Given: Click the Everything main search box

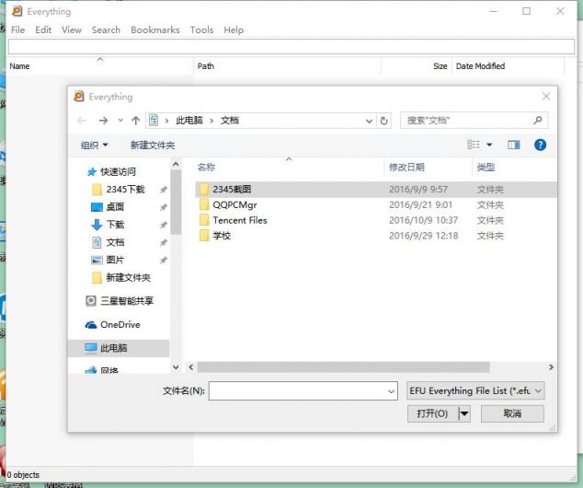Looking at the screenshot, I should click(291, 47).
